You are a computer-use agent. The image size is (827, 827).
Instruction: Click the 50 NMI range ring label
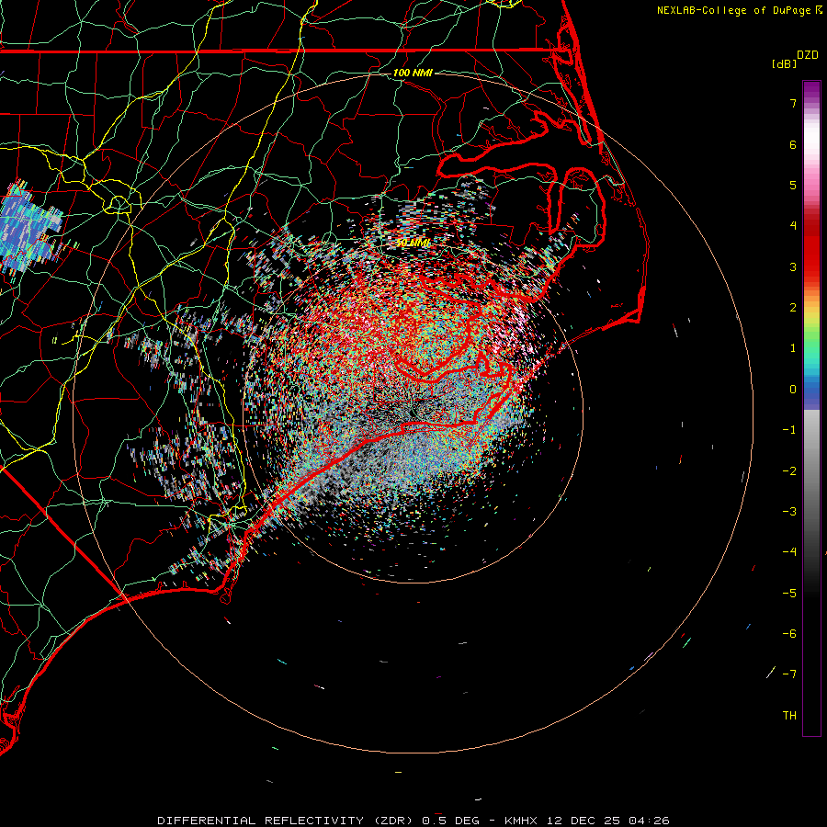413,243
